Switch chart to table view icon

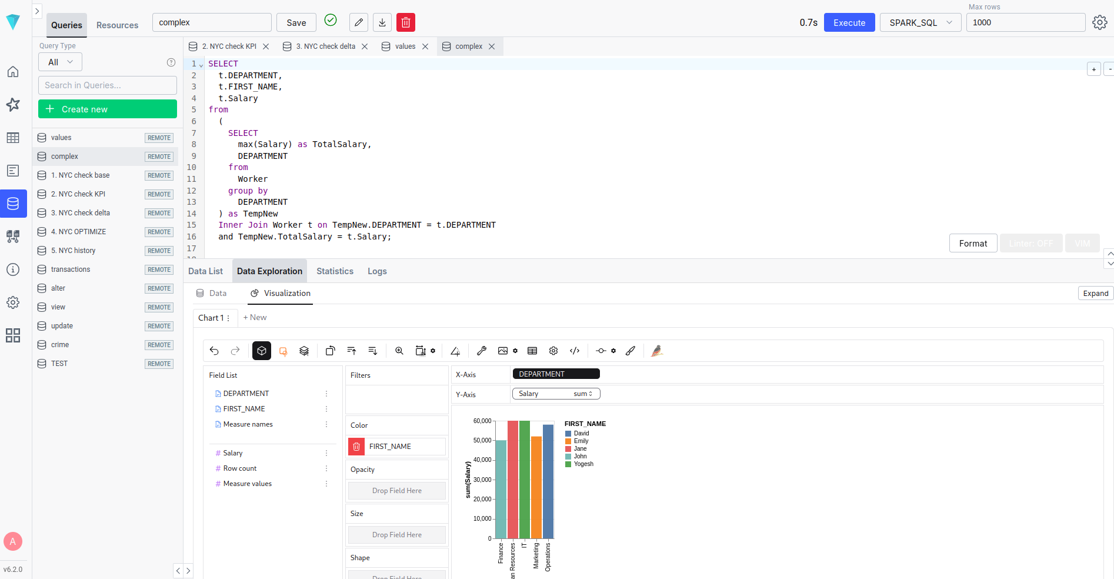[x=532, y=351]
